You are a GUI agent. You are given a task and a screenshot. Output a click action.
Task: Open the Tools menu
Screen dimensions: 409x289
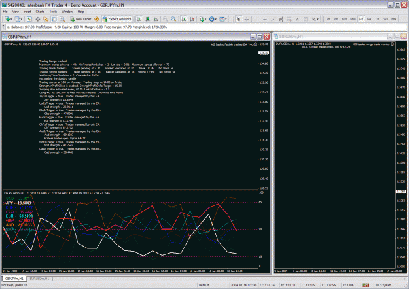click(x=53, y=12)
